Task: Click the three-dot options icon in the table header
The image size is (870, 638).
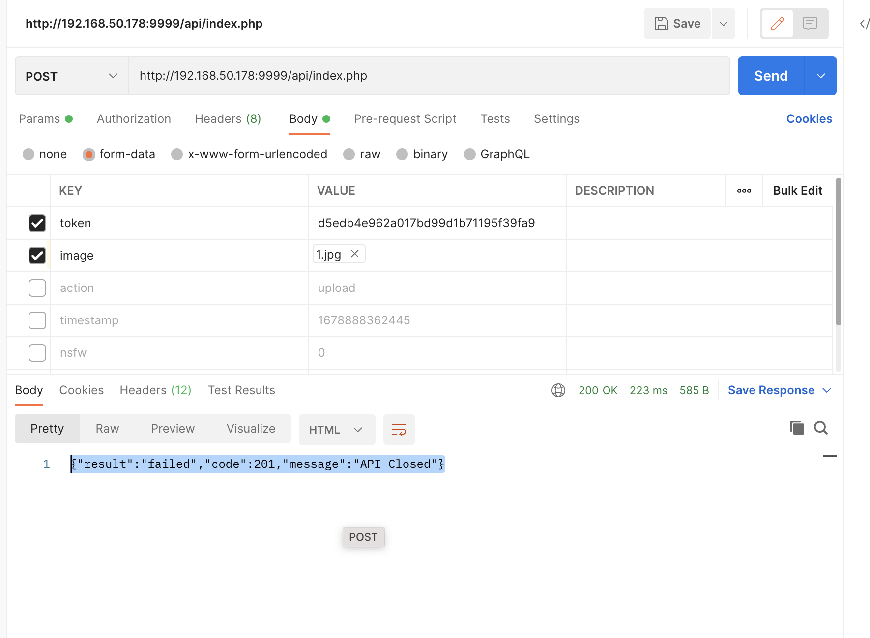Action: (x=744, y=191)
